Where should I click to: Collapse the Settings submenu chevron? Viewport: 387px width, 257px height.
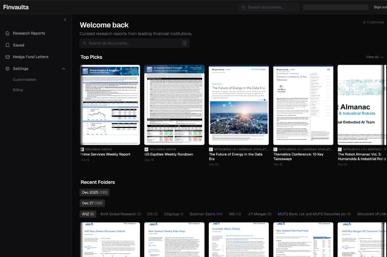[x=63, y=69]
